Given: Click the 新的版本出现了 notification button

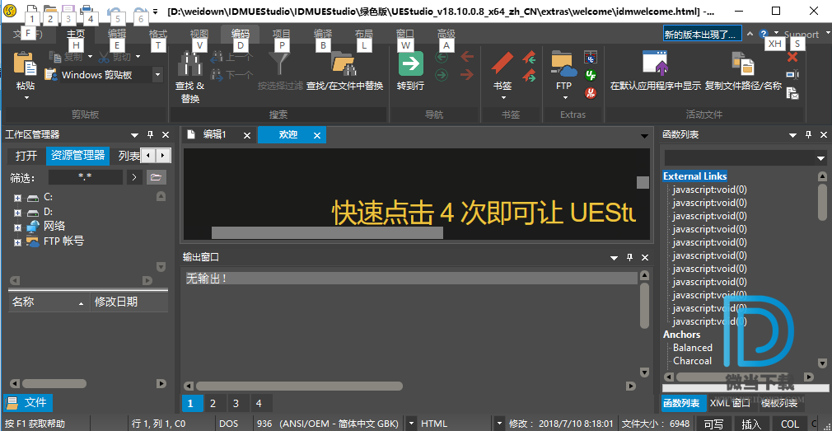Looking at the screenshot, I should coord(703,35).
